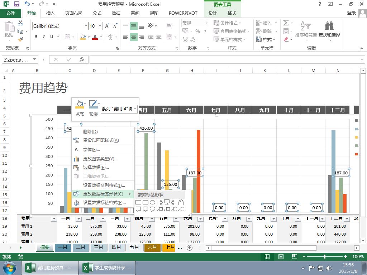Choose the oval data label shape
Viewport: 367px width, 275px height.
click(x=152, y=202)
